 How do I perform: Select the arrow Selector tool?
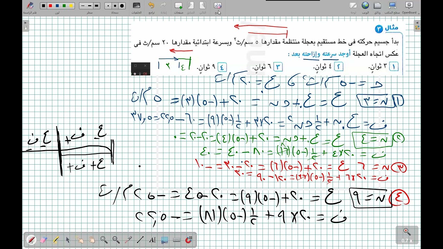coord(67,240)
